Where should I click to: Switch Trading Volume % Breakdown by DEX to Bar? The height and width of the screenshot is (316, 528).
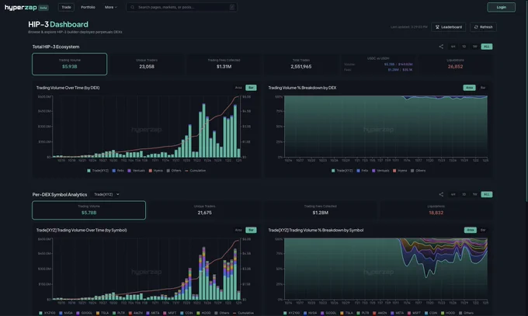483,88
